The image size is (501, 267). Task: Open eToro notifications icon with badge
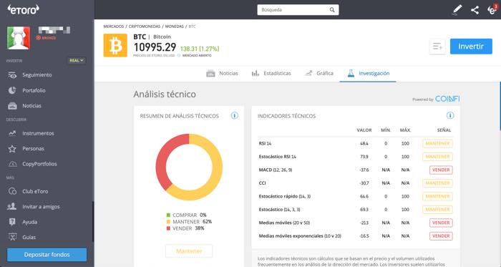pos(492,9)
